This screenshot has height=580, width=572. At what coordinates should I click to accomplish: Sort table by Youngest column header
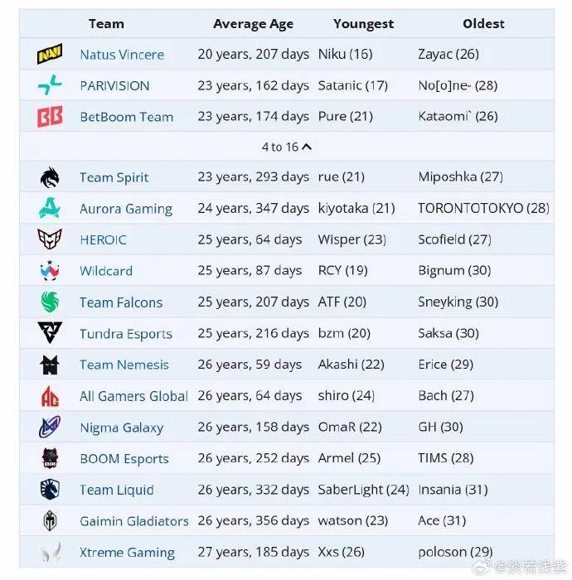click(363, 24)
